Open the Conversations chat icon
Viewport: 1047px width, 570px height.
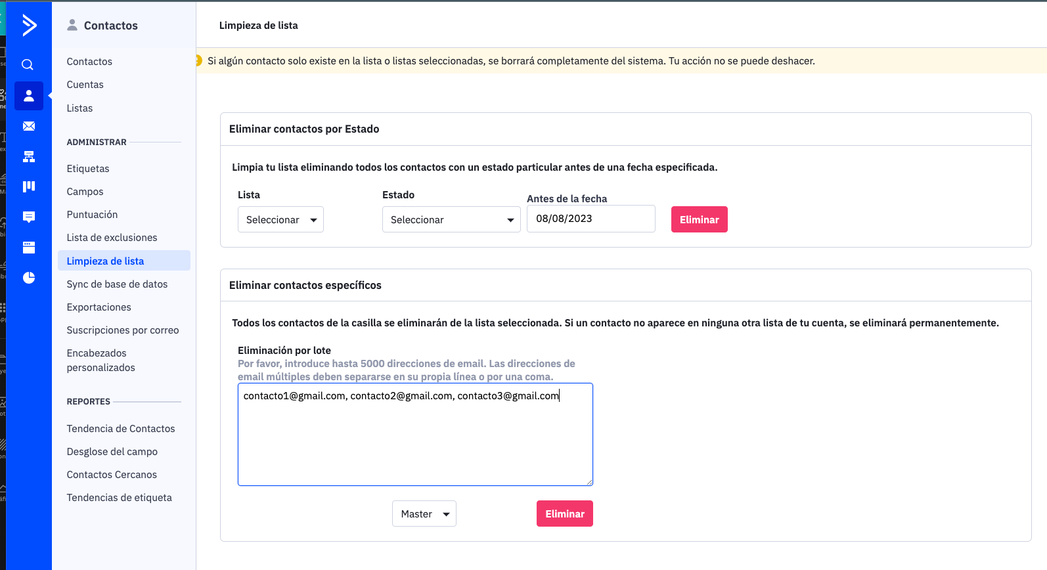click(29, 217)
